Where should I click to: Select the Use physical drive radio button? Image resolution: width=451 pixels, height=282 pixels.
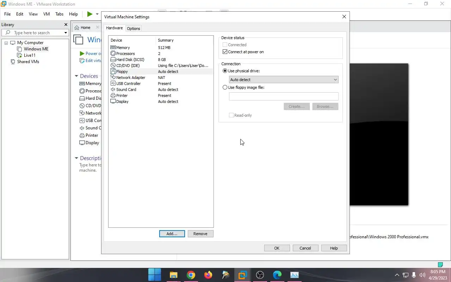[225, 71]
